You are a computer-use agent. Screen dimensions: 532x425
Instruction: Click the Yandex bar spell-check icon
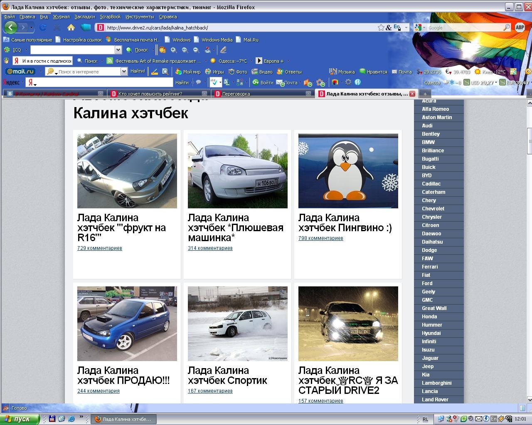[x=214, y=82]
